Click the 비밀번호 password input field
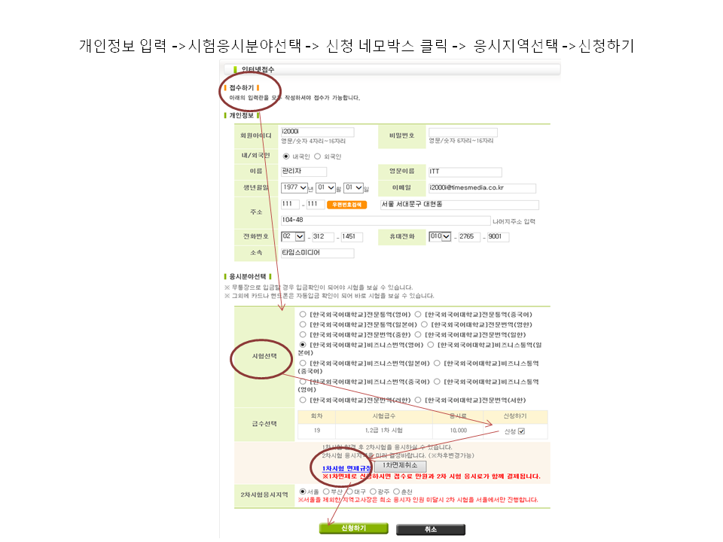723x542 pixels. pos(462,132)
